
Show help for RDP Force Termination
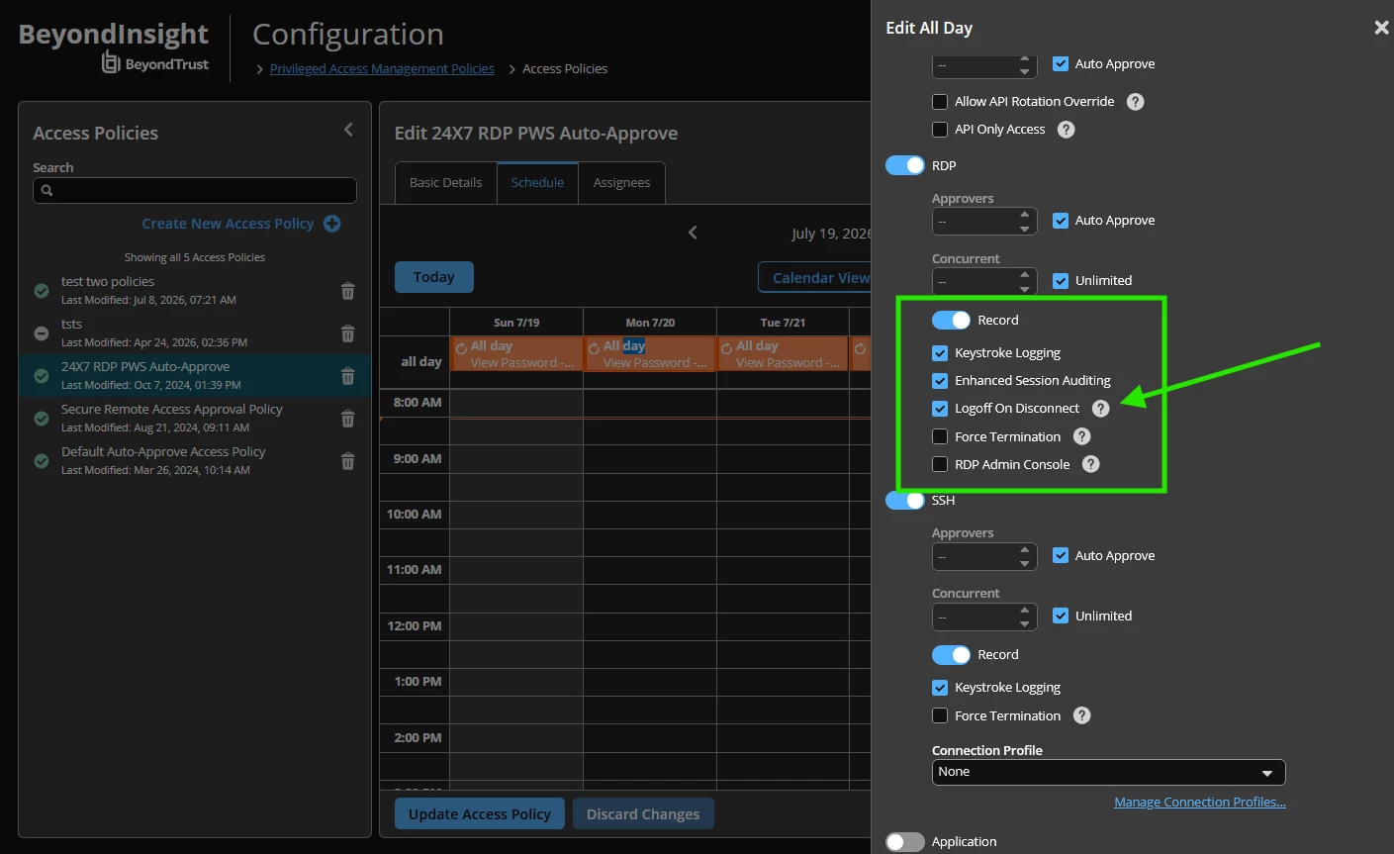point(1082,436)
